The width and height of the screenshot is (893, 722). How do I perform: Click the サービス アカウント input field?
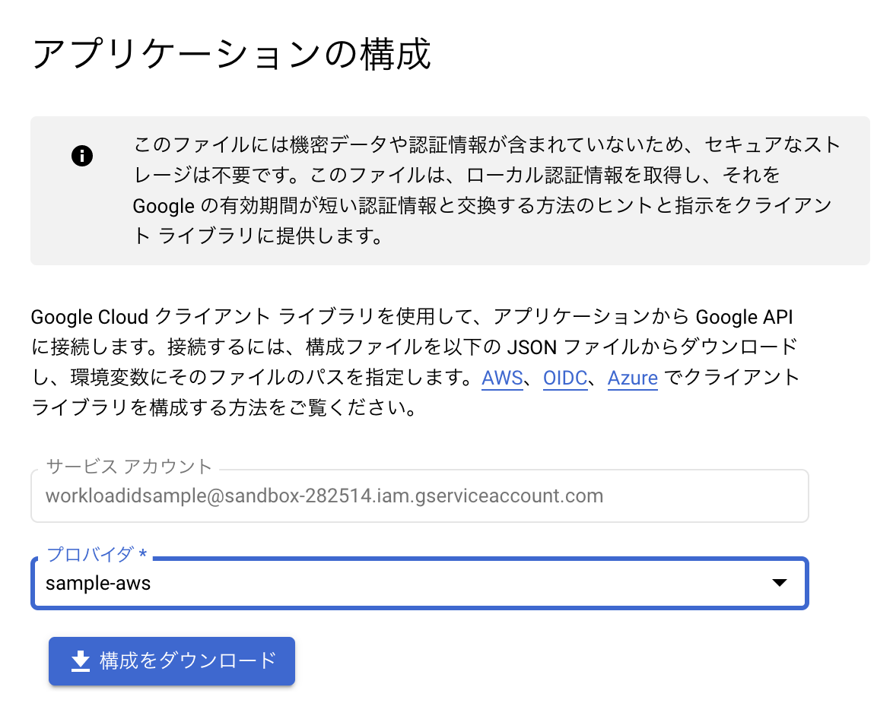point(418,496)
